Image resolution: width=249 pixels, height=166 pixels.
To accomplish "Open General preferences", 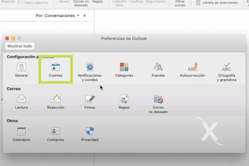I will coord(22,70).
